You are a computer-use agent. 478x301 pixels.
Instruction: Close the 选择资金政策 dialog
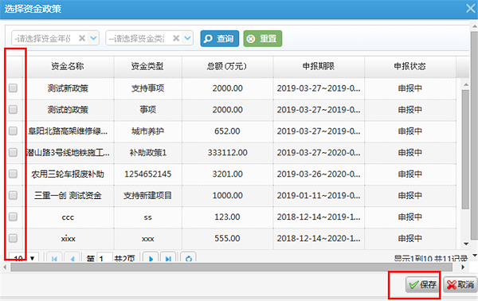click(x=470, y=9)
